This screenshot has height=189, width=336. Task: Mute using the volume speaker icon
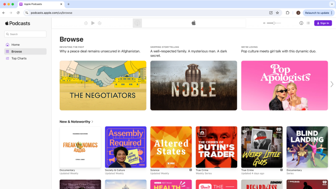click(x=265, y=23)
